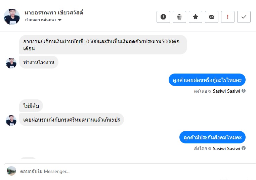The height and width of the screenshot is (180, 256).
Task: Open the customer's profile photo in header
Action: pos(12,17)
